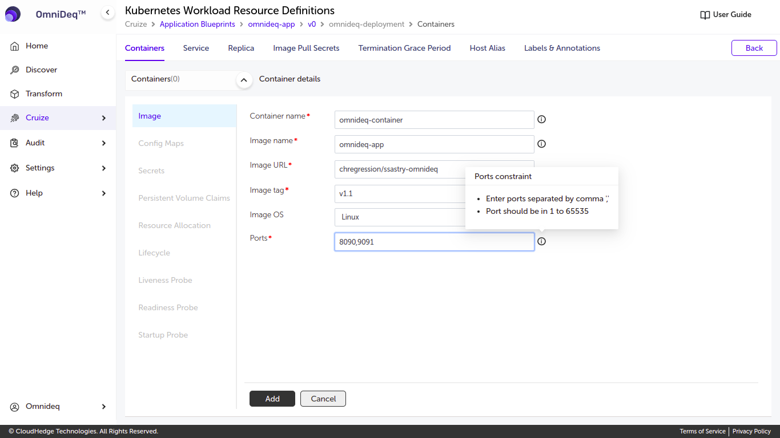Click the omnideq-deployment breadcrumb text
This screenshot has width=780, height=438.
(x=367, y=25)
